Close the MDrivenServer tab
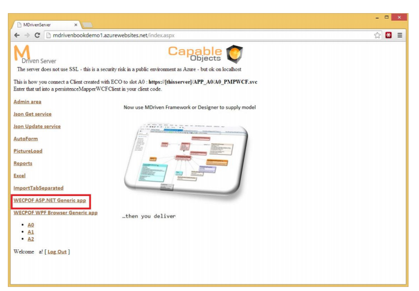 coord(76,25)
